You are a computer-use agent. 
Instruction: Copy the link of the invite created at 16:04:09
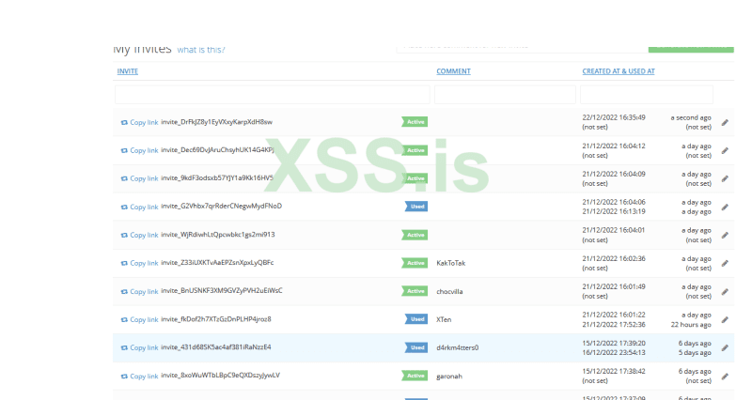139,178
